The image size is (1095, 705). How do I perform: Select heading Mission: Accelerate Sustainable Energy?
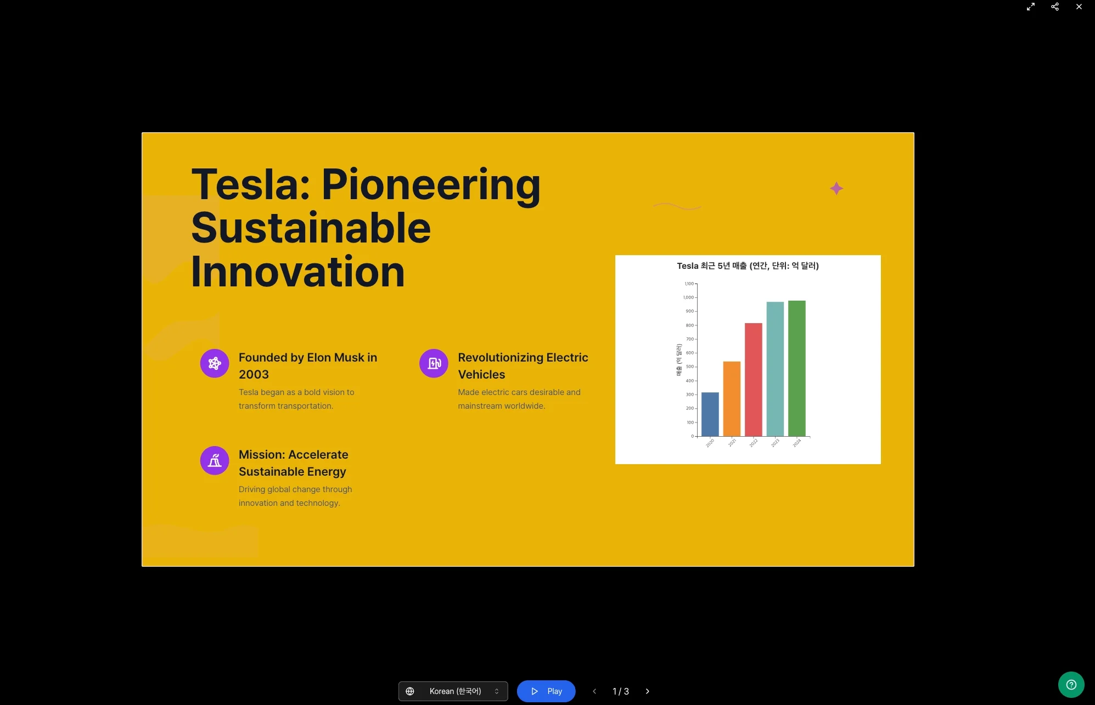pyautogui.click(x=294, y=463)
